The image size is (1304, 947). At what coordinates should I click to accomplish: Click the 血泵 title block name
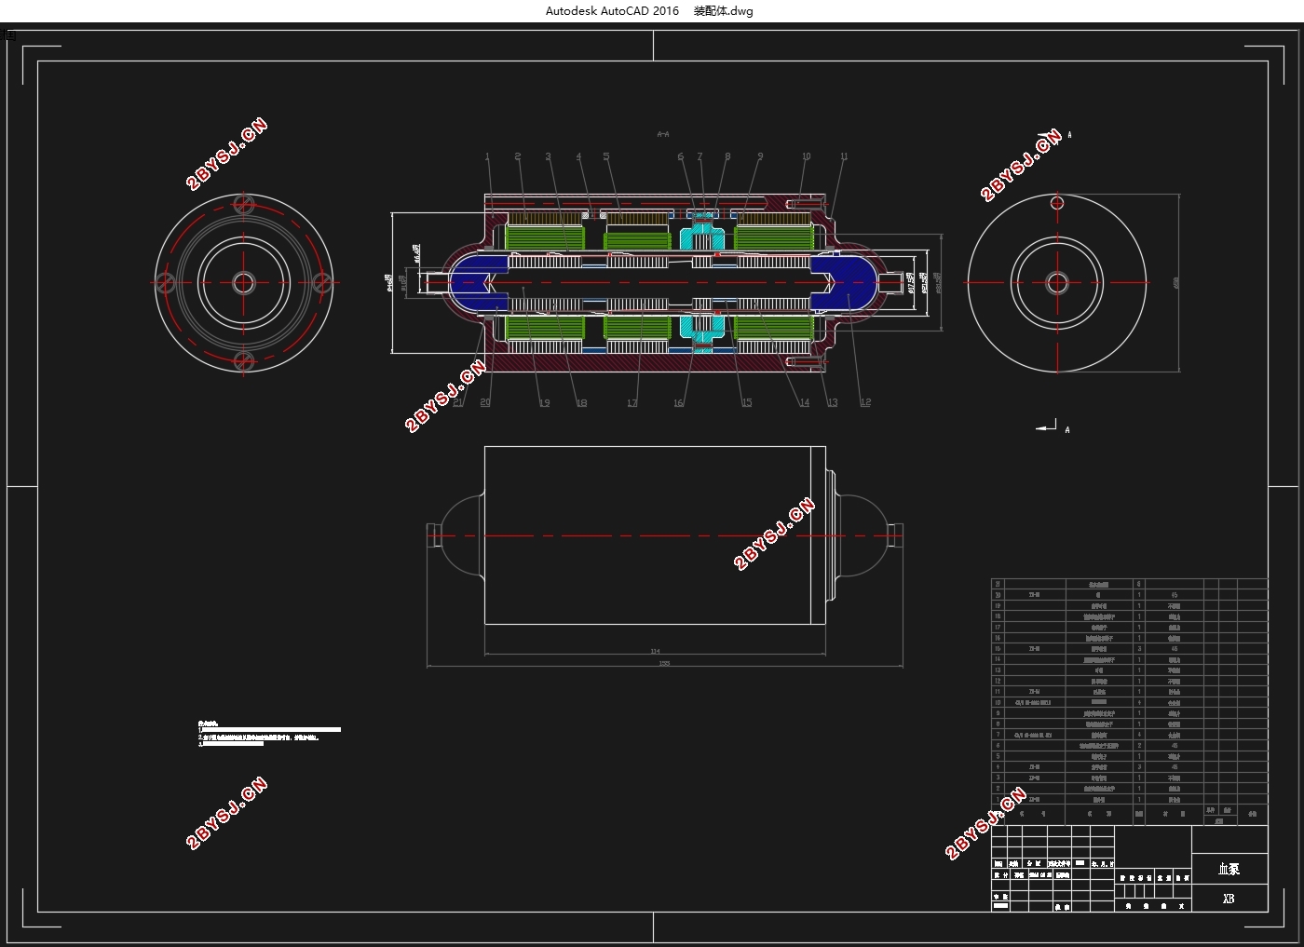click(1229, 869)
